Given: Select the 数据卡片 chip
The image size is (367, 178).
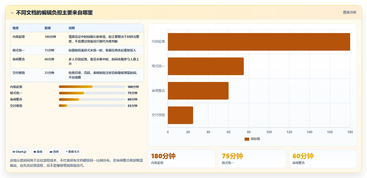Looking at the screenshot, I should [x=73, y=152].
